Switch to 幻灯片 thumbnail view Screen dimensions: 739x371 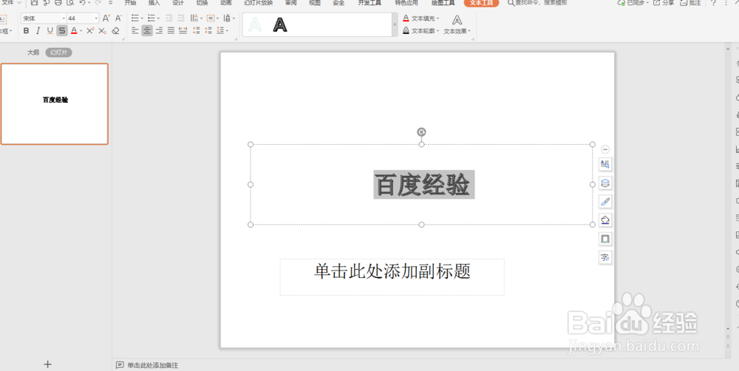click(x=59, y=52)
